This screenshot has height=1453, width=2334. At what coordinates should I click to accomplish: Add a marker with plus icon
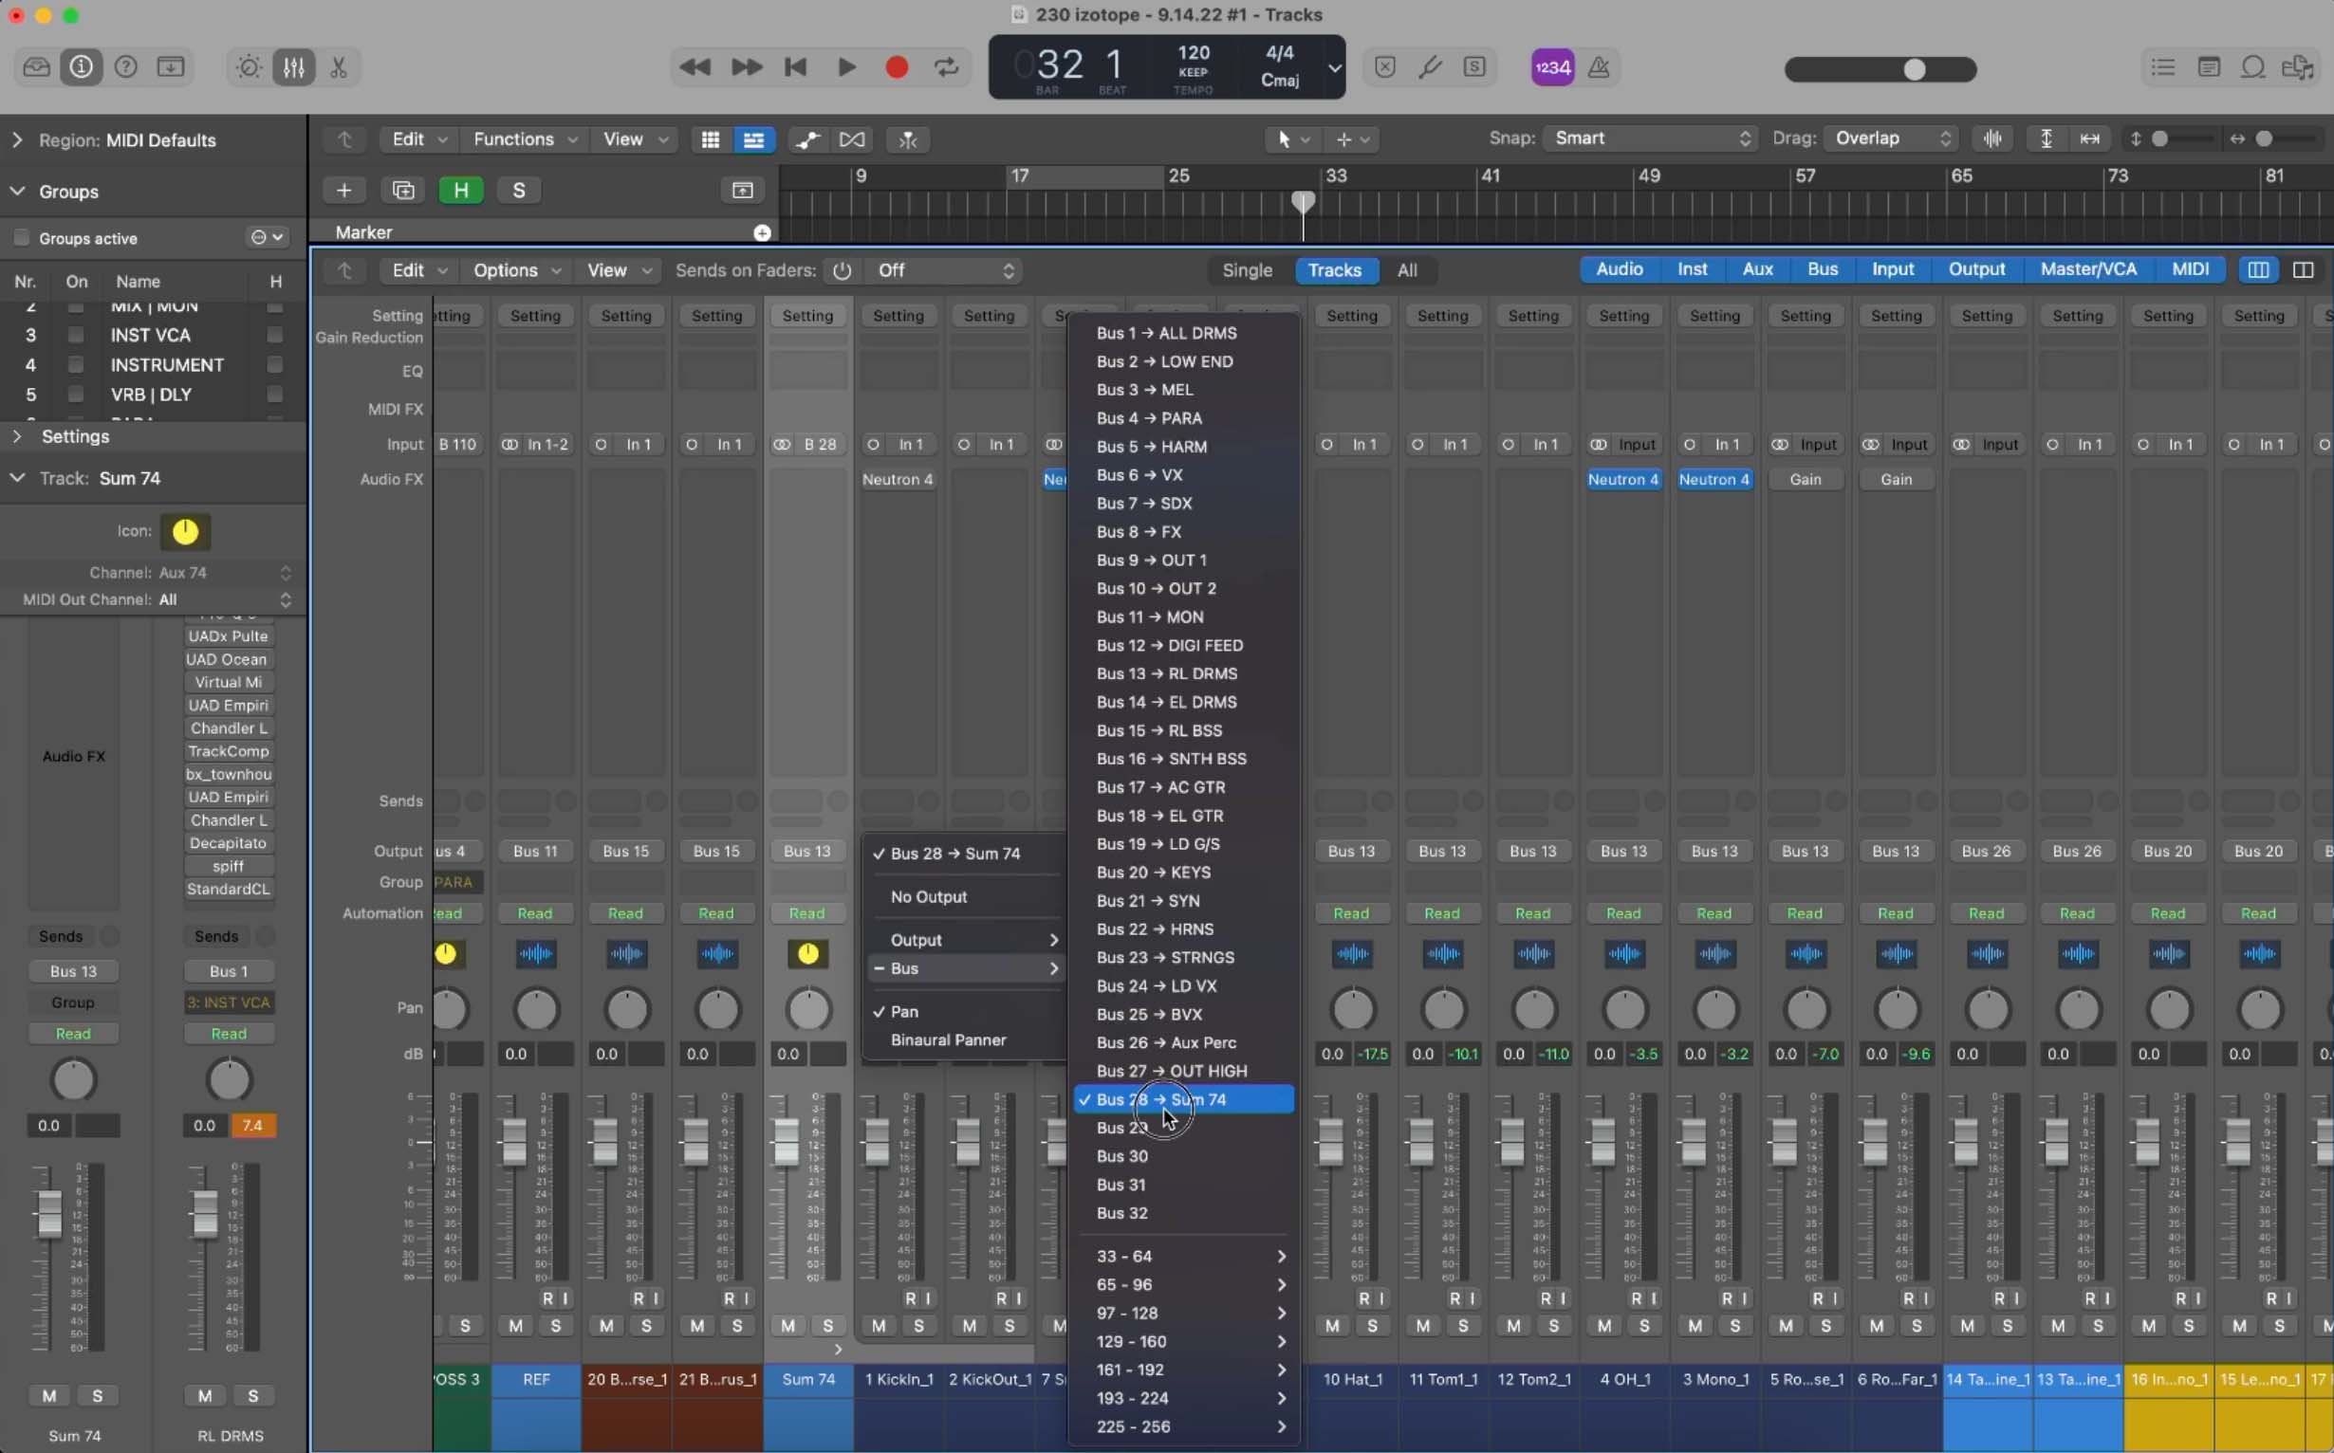[762, 232]
